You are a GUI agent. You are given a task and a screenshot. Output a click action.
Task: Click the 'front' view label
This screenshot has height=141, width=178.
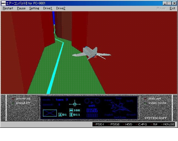click(131, 115)
